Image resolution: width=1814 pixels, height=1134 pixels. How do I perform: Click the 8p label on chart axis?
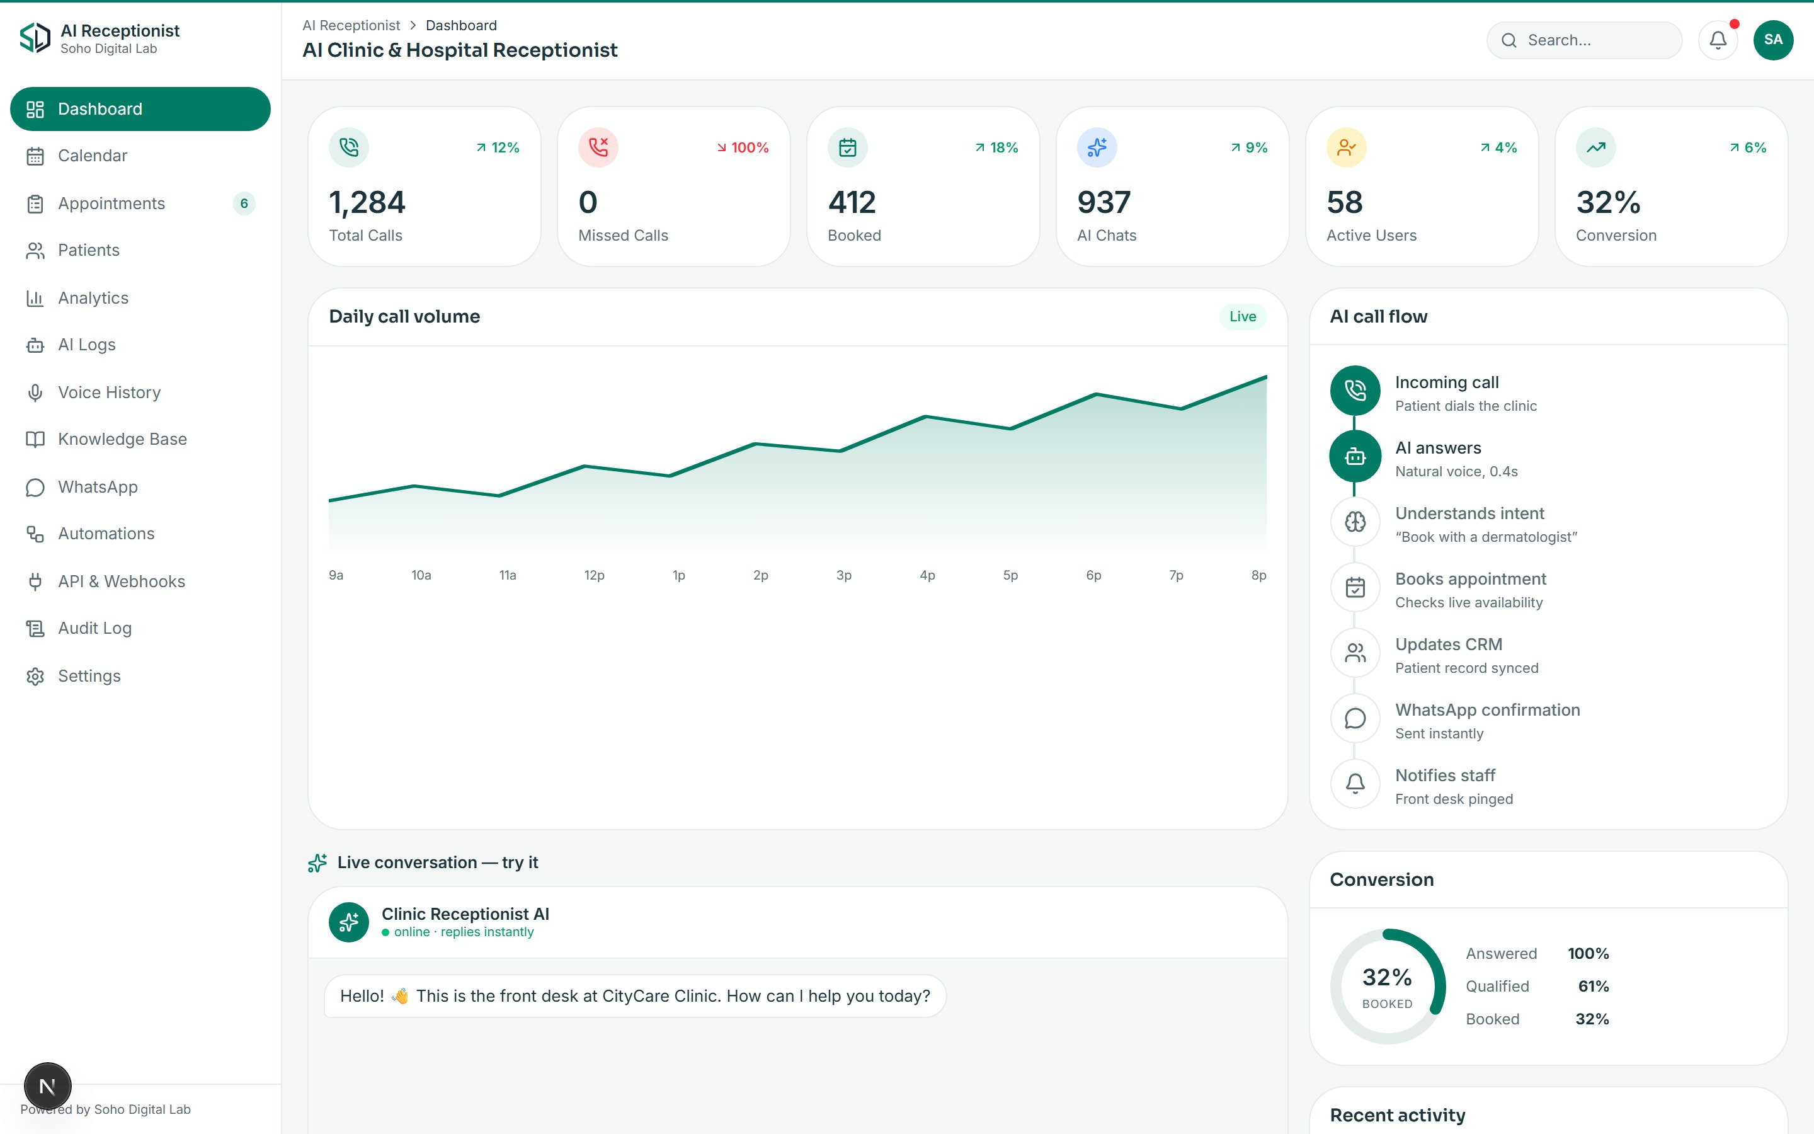(1258, 575)
